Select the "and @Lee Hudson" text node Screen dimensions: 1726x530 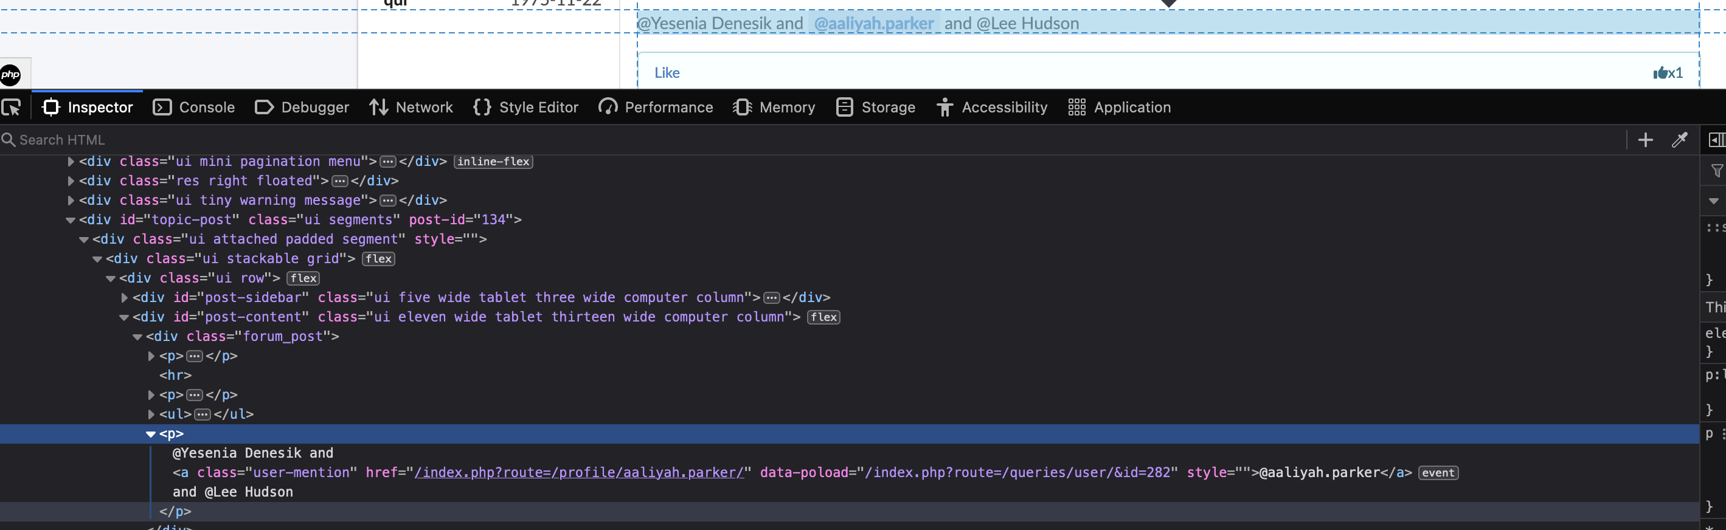click(232, 492)
